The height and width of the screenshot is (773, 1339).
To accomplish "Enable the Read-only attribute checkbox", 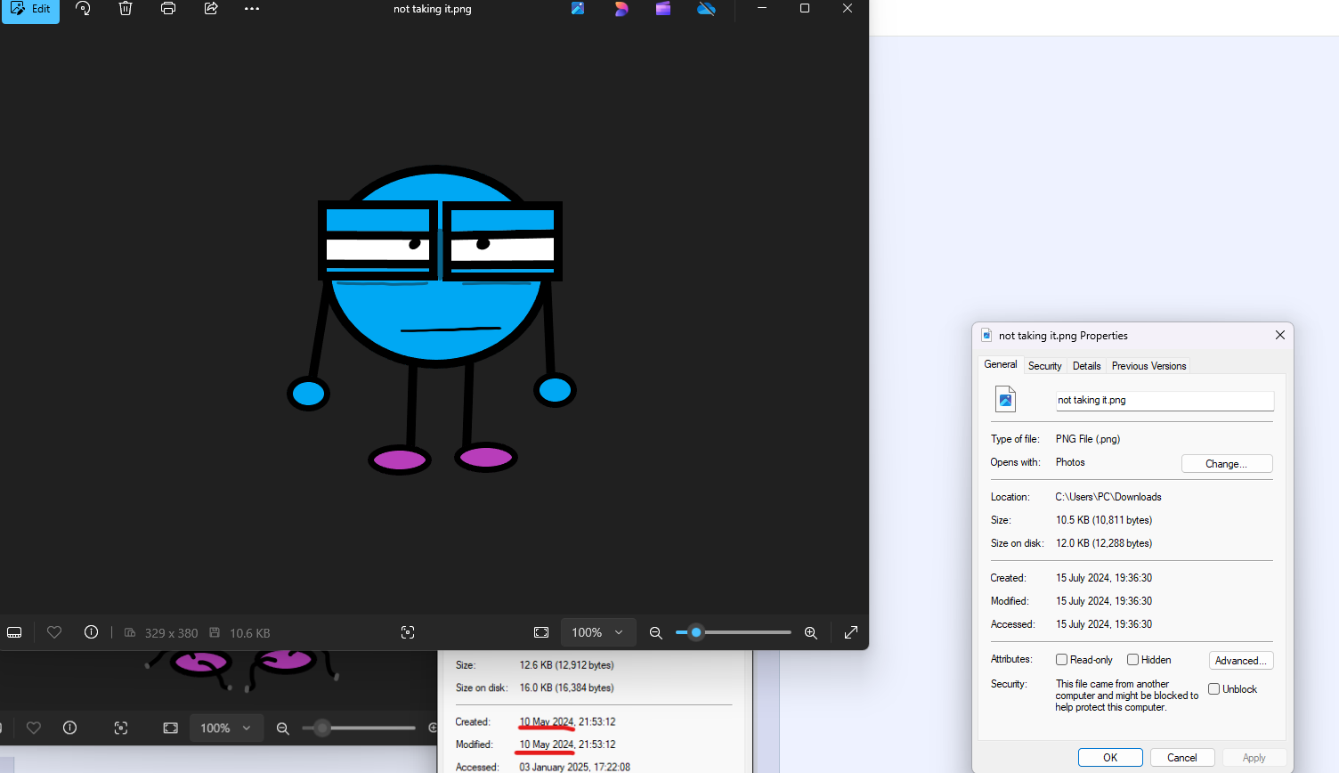I will point(1061,660).
